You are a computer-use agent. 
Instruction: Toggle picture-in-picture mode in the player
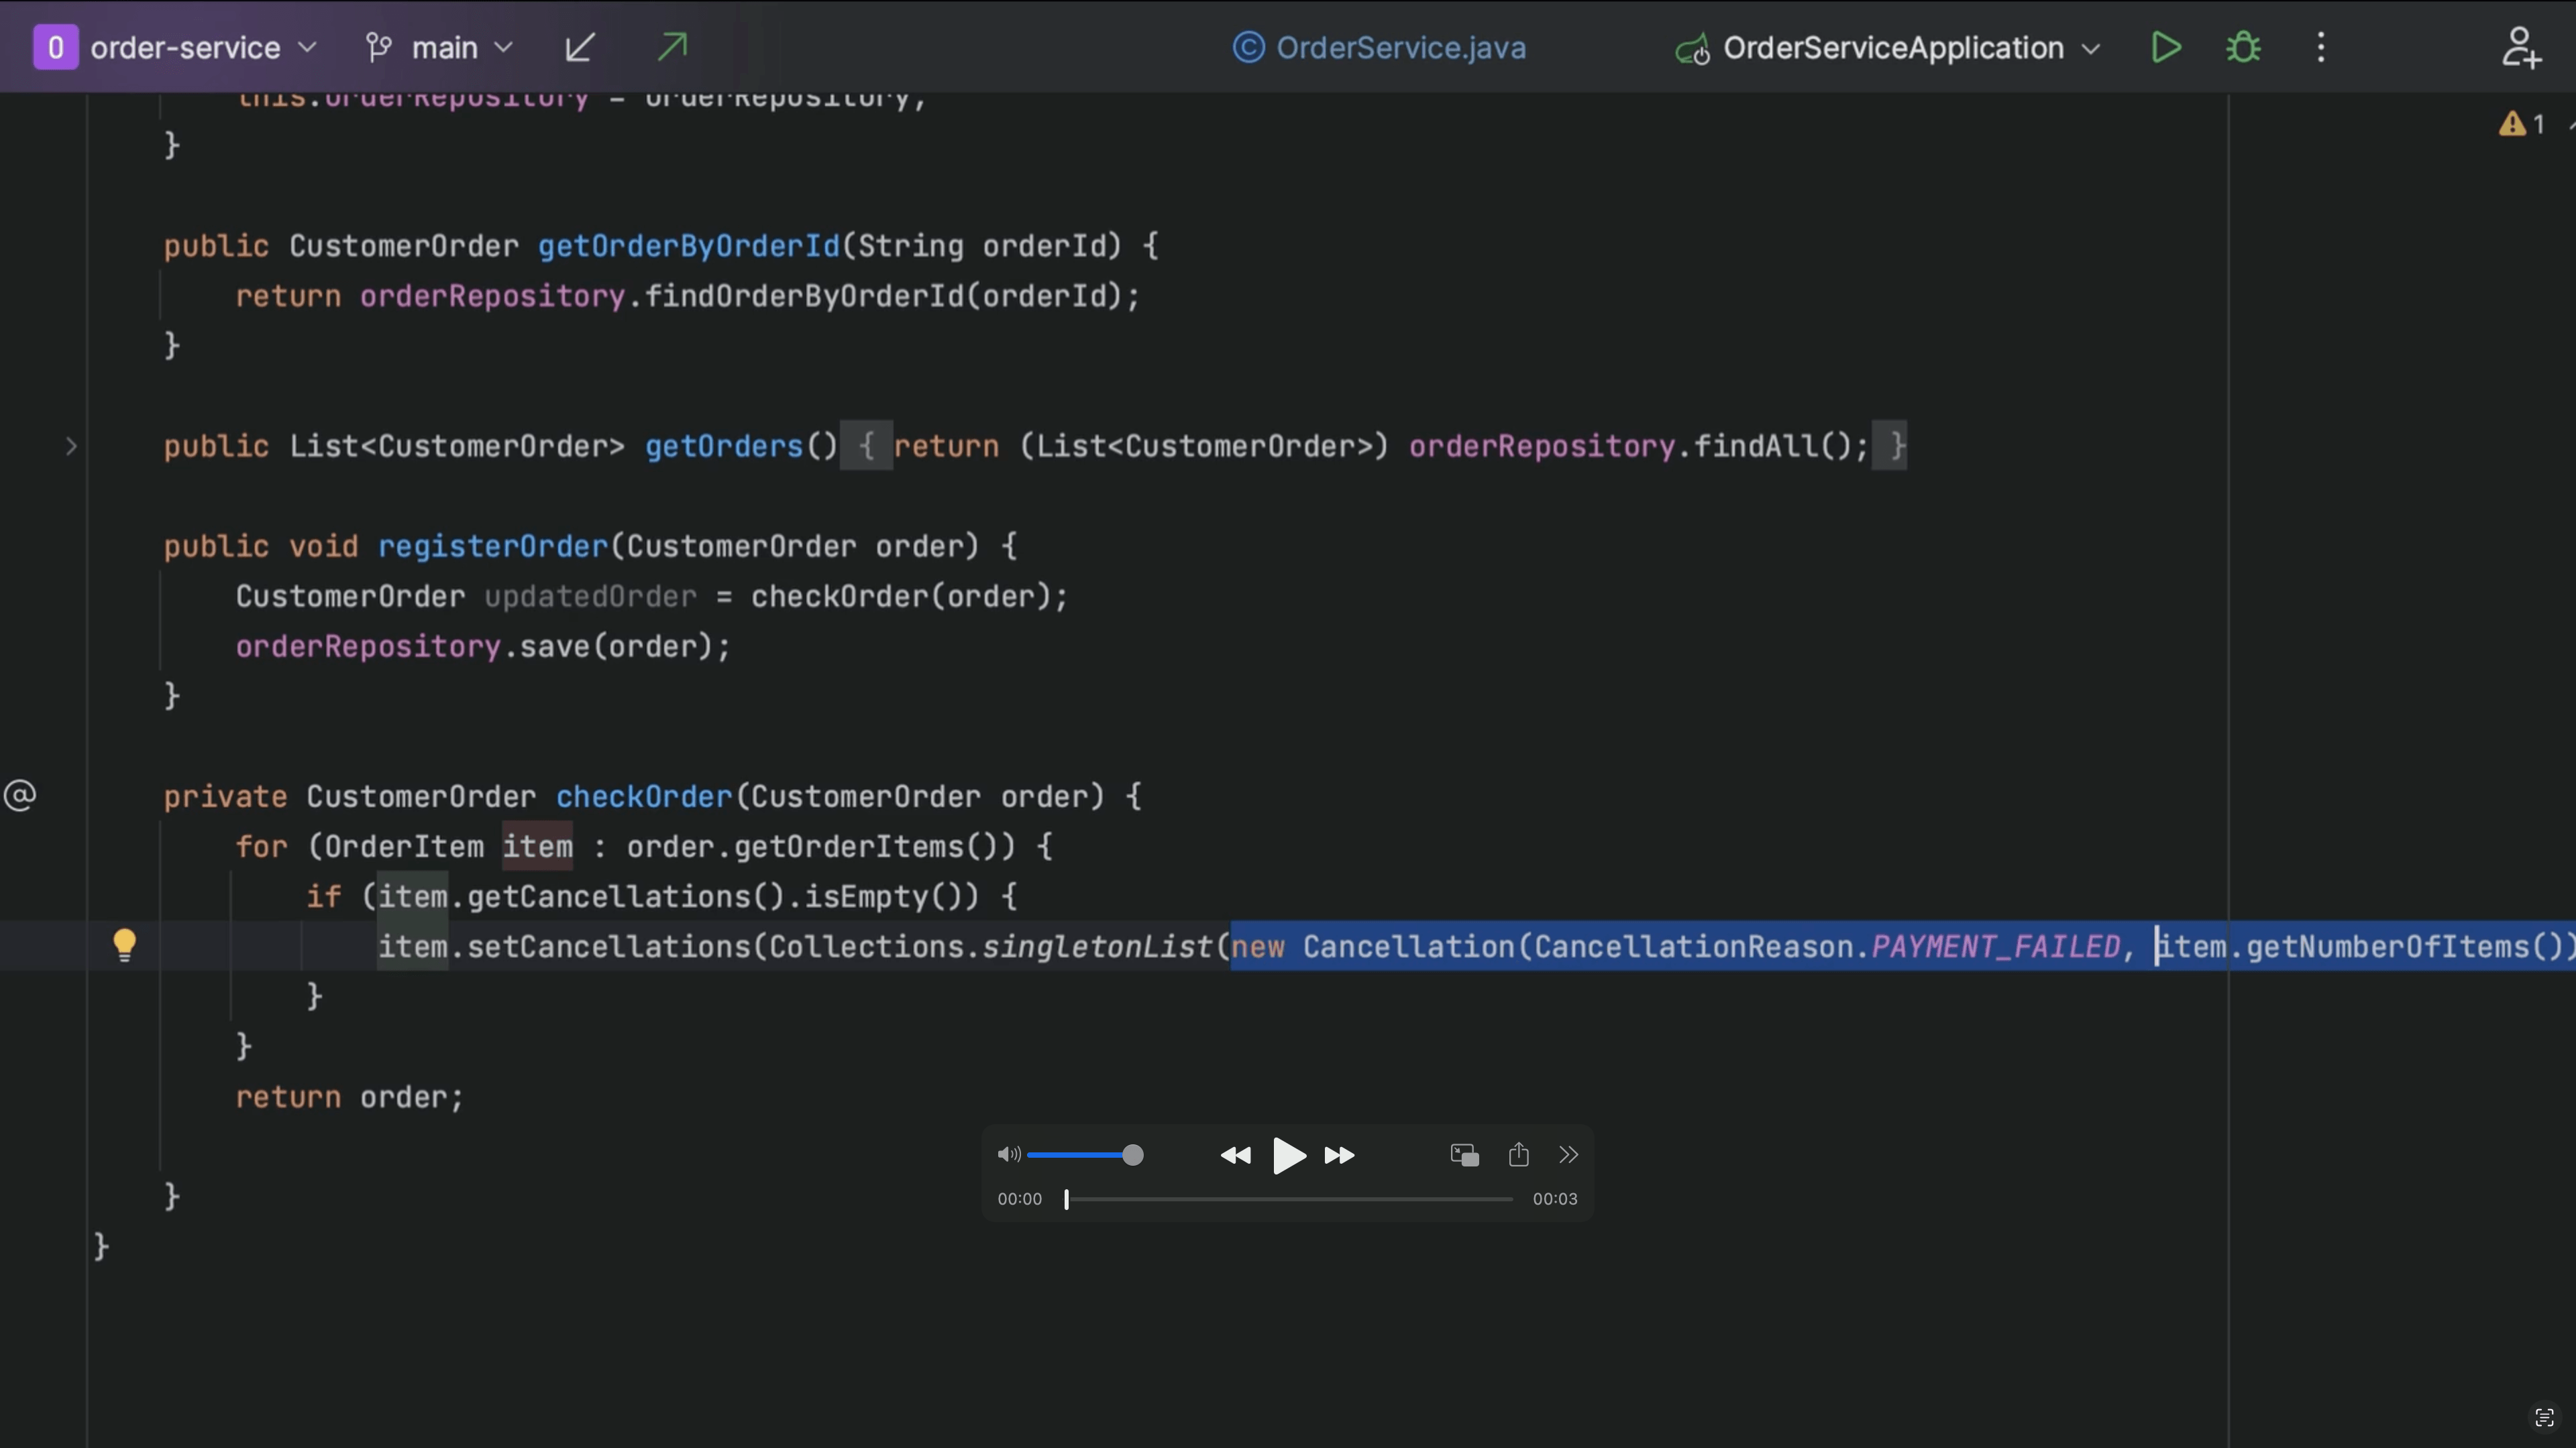pyautogui.click(x=1464, y=1155)
